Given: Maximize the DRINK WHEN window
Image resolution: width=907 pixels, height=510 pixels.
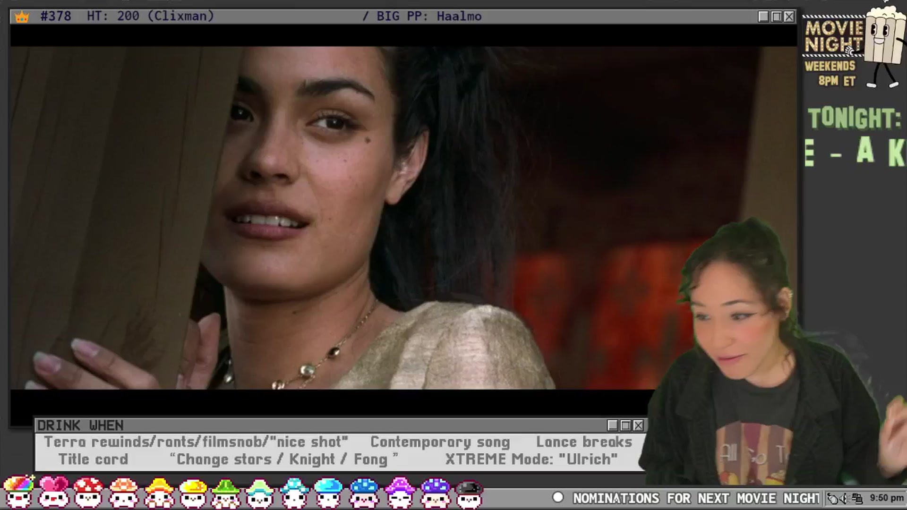Looking at the screenshot, I should (625, 425).
